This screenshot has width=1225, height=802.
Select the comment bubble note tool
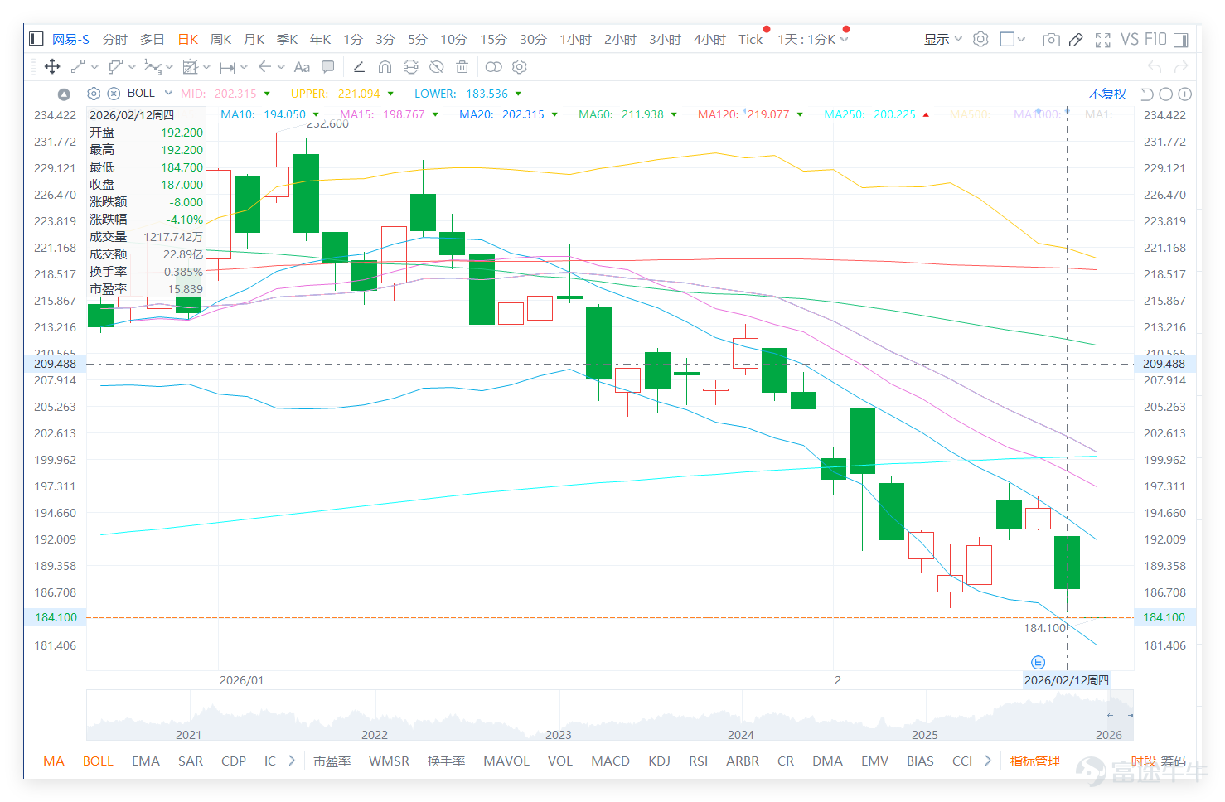click(x=328, y=67)
